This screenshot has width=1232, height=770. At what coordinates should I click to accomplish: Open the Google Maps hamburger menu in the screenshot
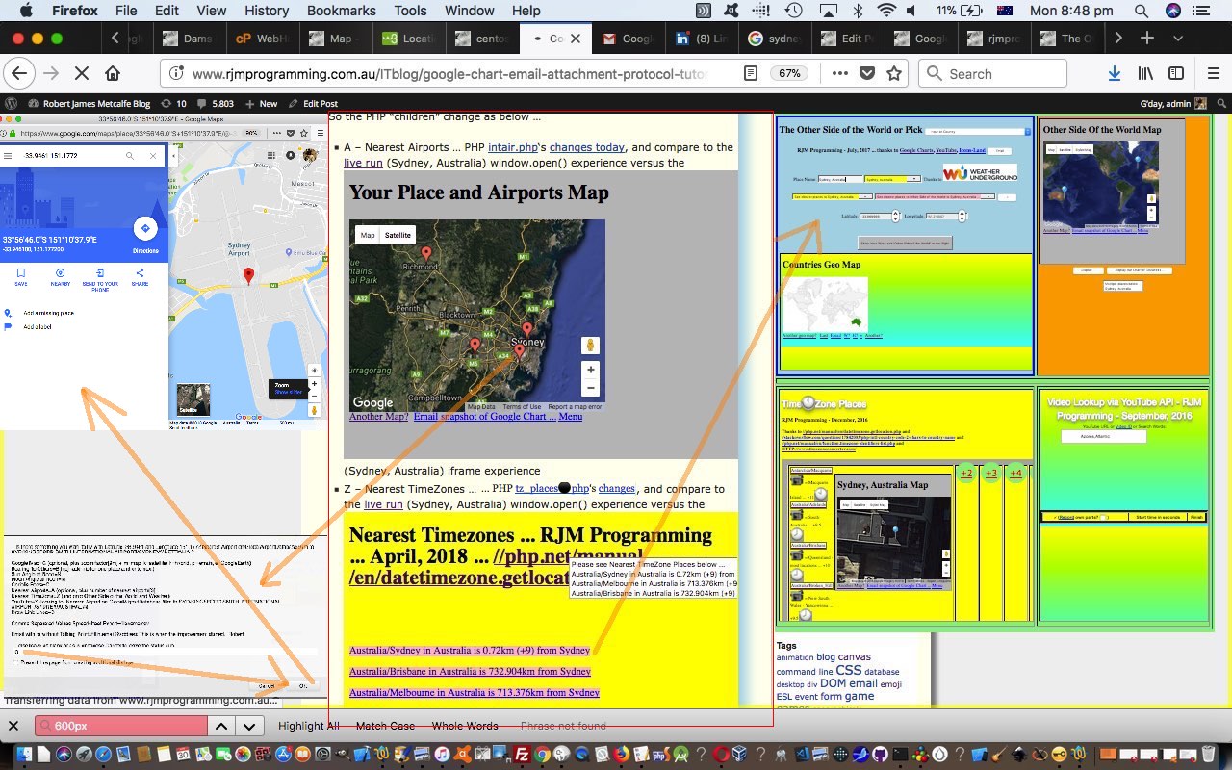pyautogui.click(x=9, y=155)
